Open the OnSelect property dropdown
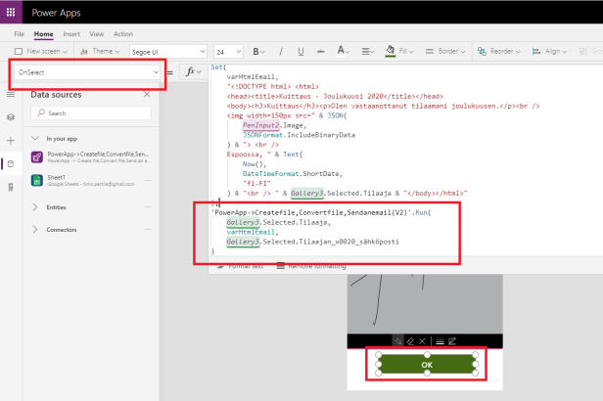Viewport: 603px width, 401px height. [x=86, y=72]
